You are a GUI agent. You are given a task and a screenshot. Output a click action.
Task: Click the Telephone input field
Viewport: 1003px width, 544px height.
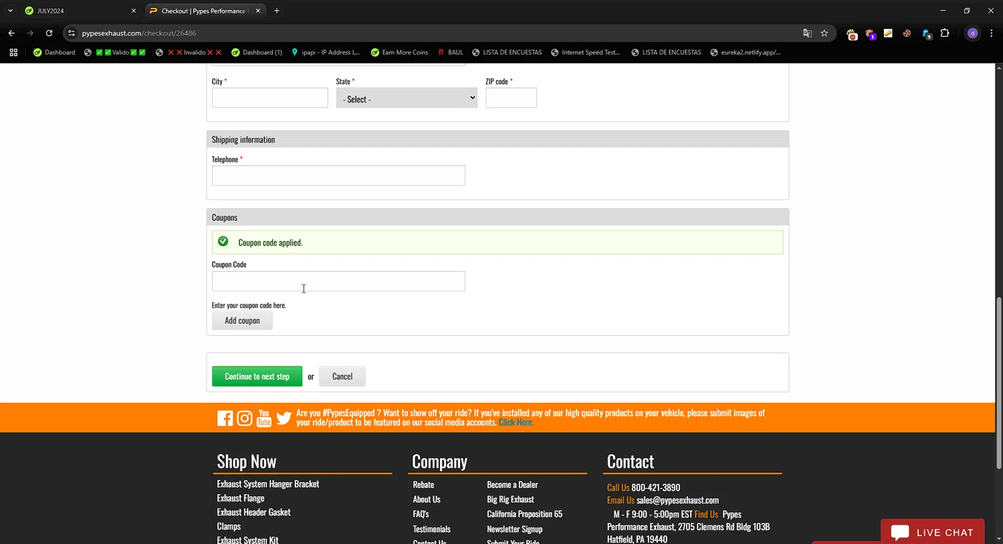pyautogui.click(x=338, y=176)
